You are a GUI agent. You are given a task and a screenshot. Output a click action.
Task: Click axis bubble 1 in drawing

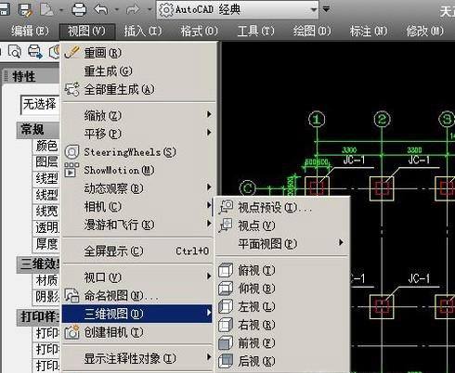point(317,120)
